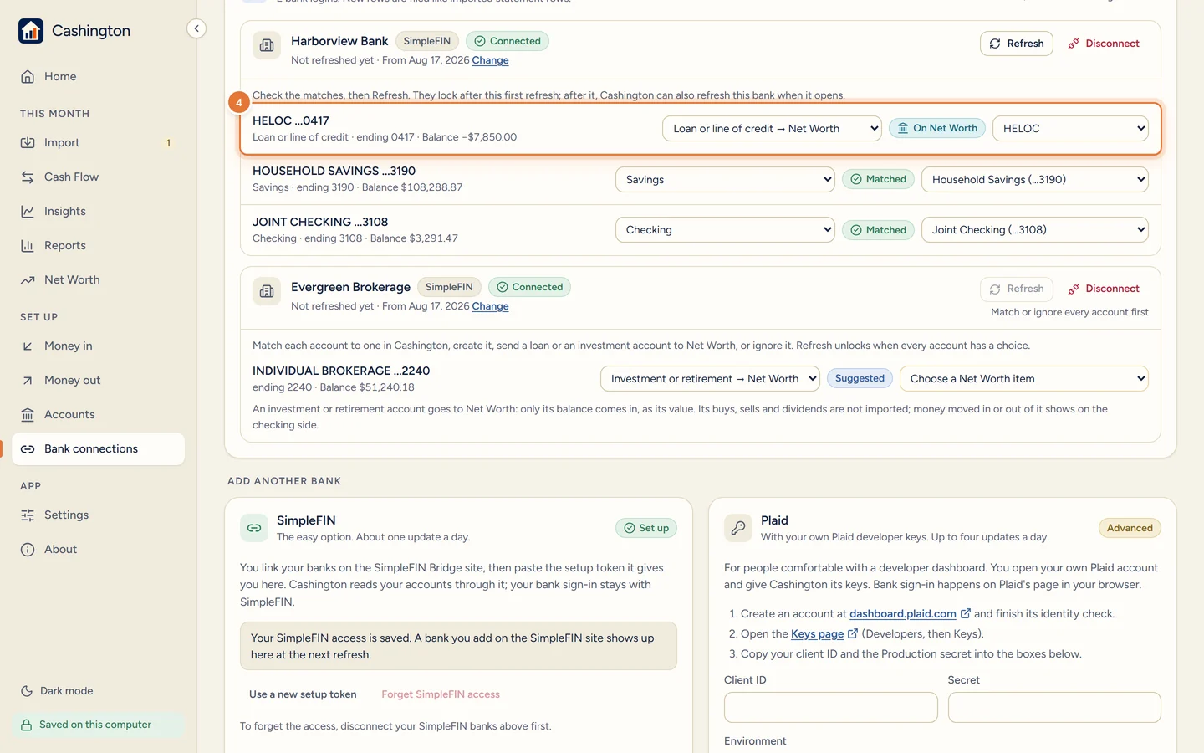Click the Cash Flow arrows icon

[28, 177]
